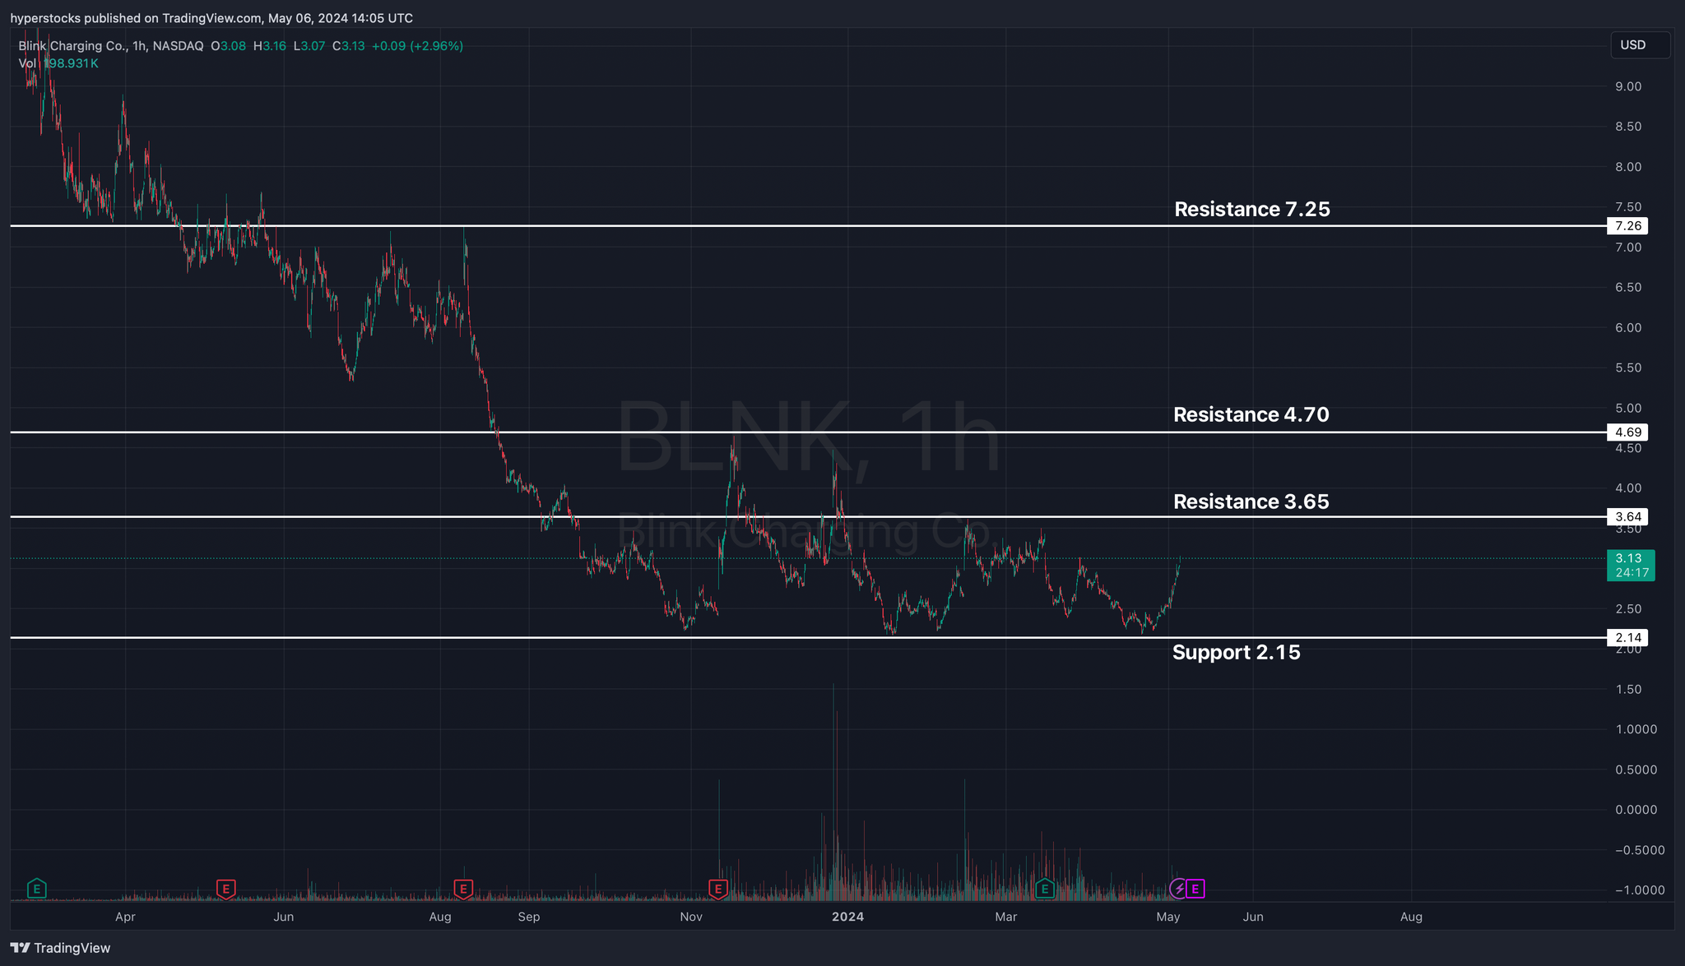Click the current price 3.13 label
The image size is (1685, 966).
click(1630, 559)
